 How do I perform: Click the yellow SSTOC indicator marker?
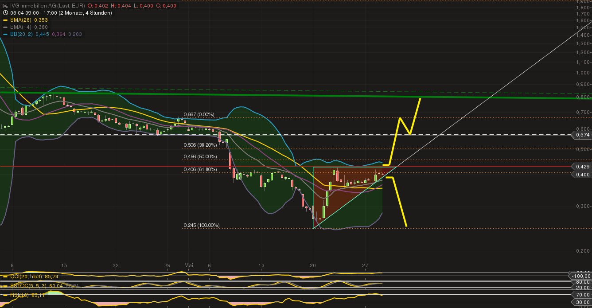5,286
